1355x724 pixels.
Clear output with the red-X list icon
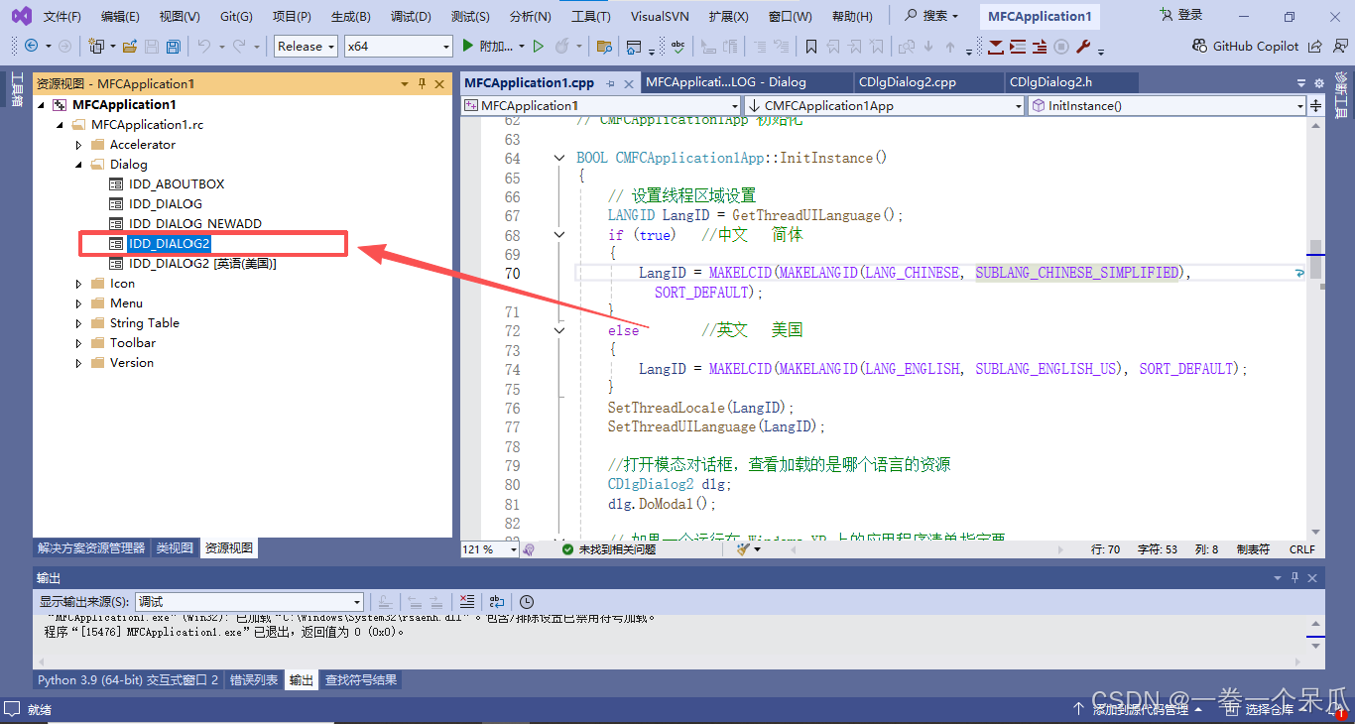click(467, 601)
